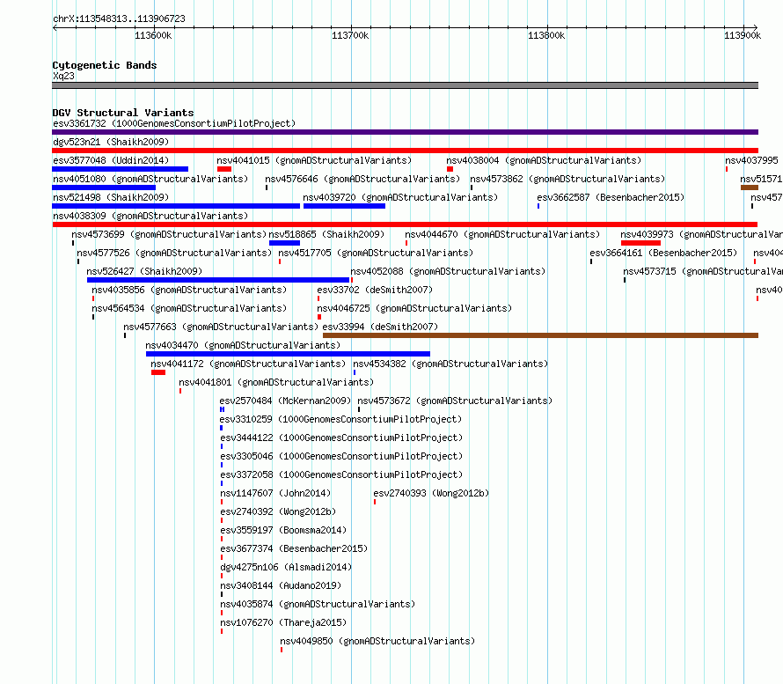Click the esv3361732 purple variant bar
This screenshot has width=783, height=684.
405,132
